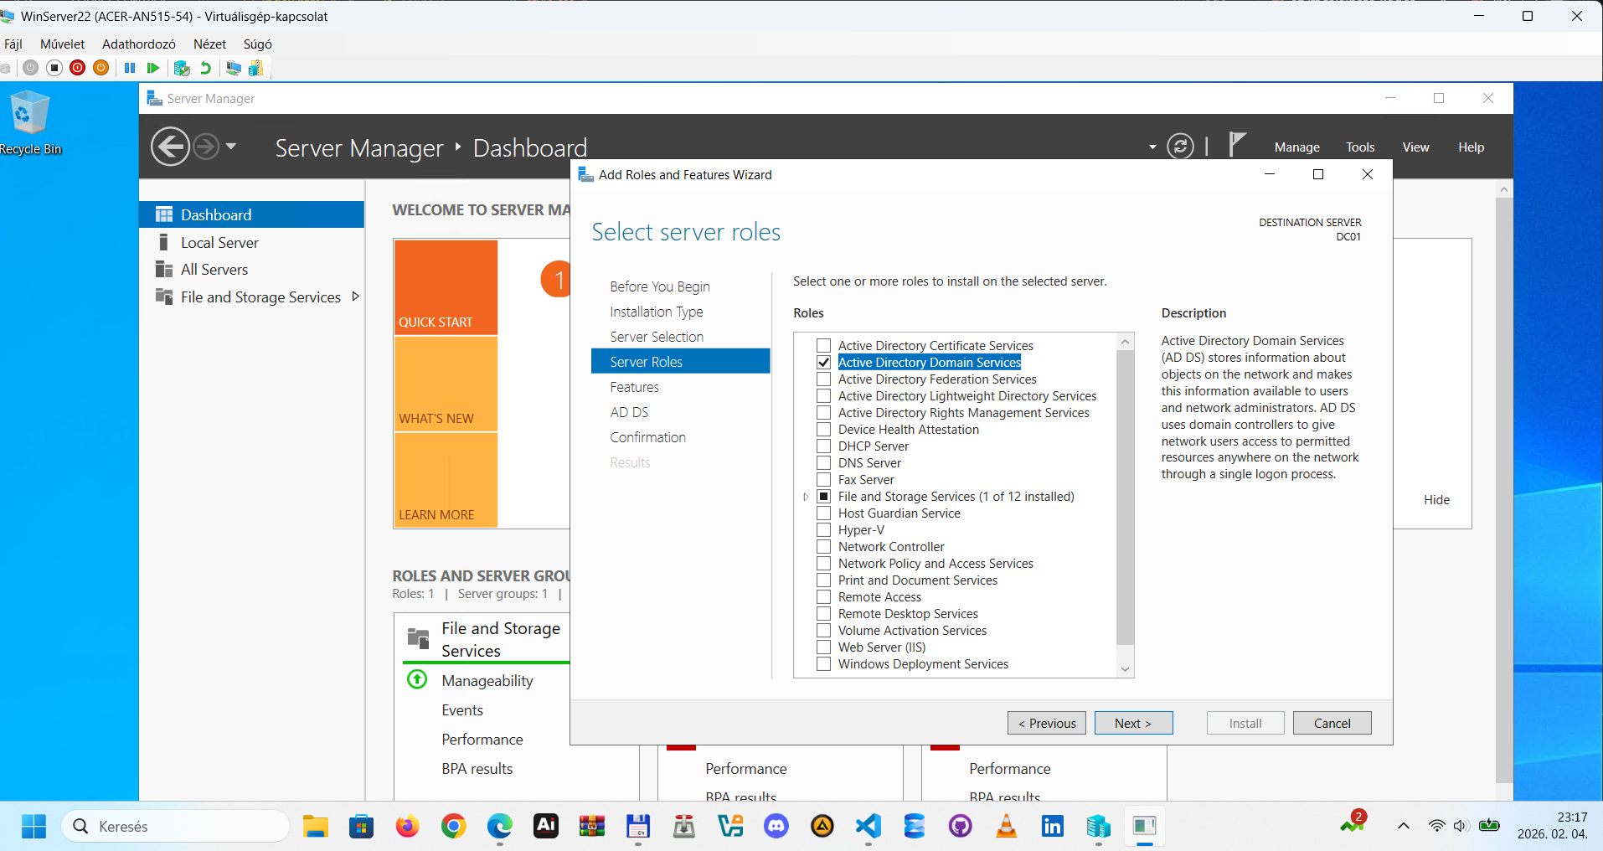The width and height of the screenshot is (1603, 851).
Task: Click the Server Manager refresh icon
Action: tap(1180, 146)
